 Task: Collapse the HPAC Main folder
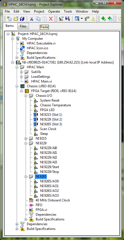17,67
